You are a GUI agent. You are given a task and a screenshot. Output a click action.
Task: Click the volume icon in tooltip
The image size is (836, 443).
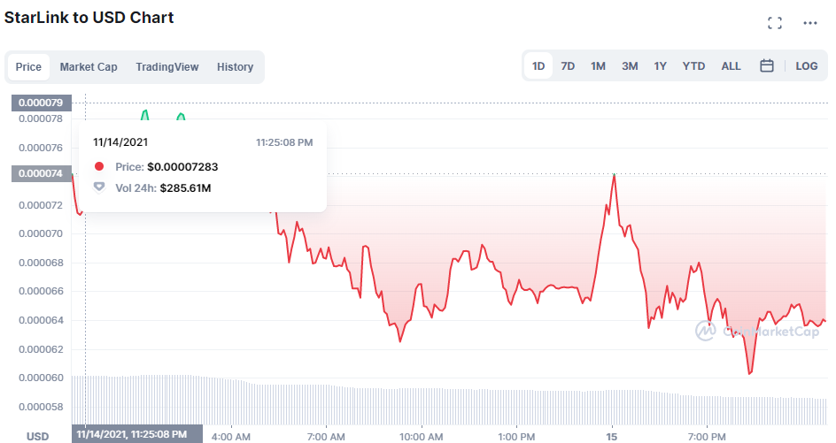point(99,187)
